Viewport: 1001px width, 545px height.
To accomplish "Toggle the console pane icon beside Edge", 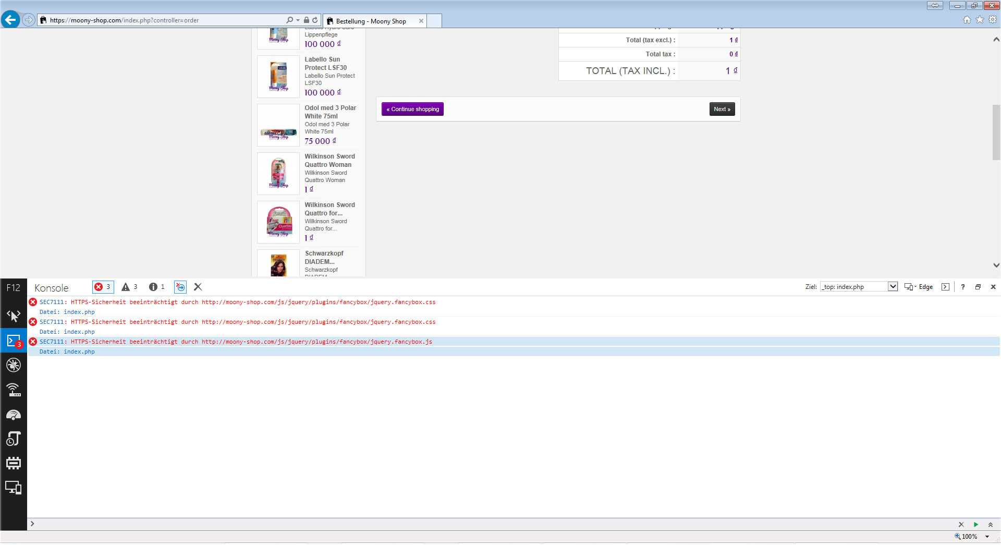I will [945, 287].
